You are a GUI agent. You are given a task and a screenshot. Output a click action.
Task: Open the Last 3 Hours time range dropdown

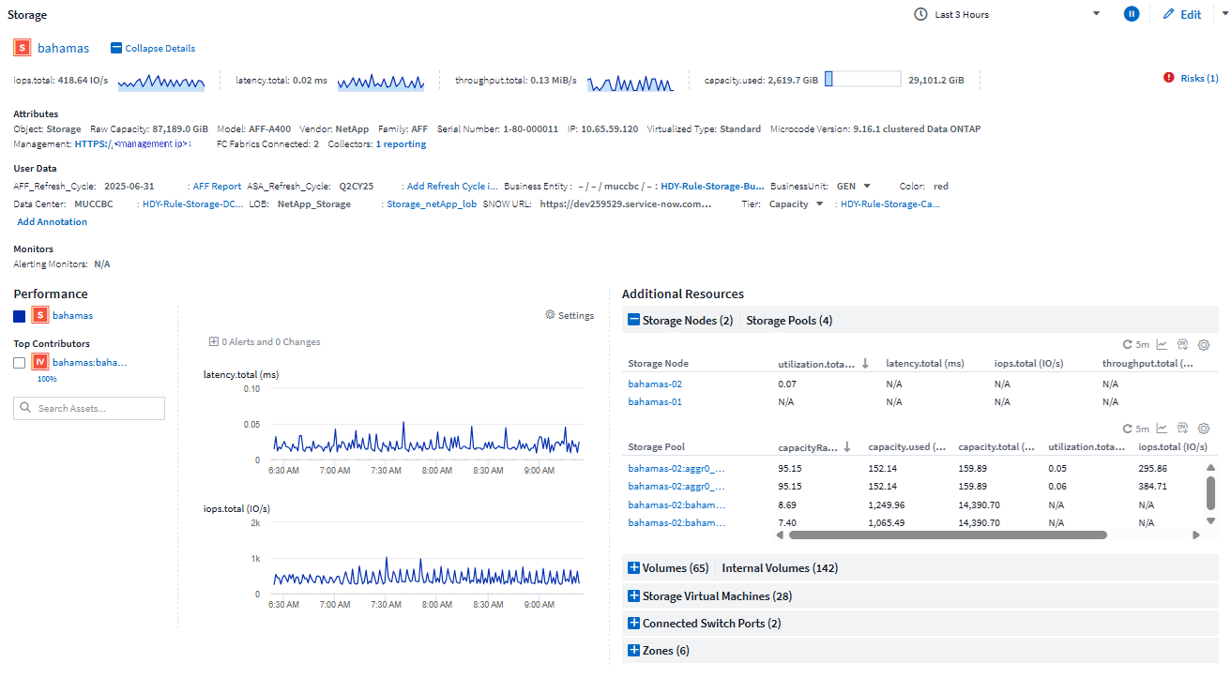[1095, 14]
